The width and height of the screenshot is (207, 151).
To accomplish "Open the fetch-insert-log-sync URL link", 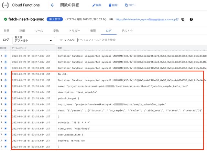I will pyautogui.click(x=146, y=19).
